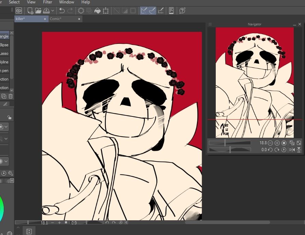Reset Navigator zoom to 100%

pyautogui.click(x=284, y=143)
